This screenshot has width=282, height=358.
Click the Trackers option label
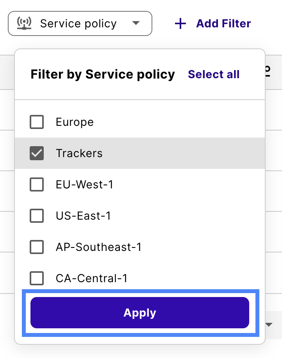pyautogui.click(x=79, y=153)
